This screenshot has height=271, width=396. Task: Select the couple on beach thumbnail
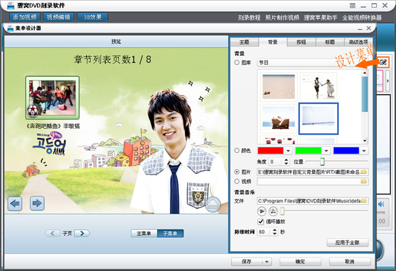tap(318, 86)
